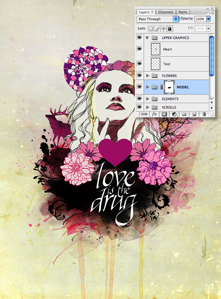Viewport: 221px width, 299px height.
Task: Switch to the Paths tab
Action: 183,12
